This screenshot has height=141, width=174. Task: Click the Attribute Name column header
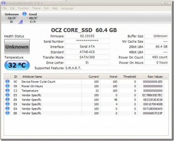[51, 77]
